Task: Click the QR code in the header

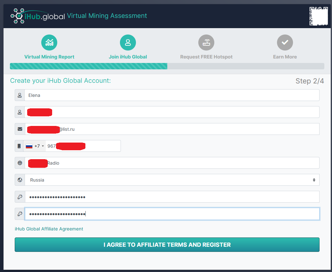Action: (x=319, y=16)
